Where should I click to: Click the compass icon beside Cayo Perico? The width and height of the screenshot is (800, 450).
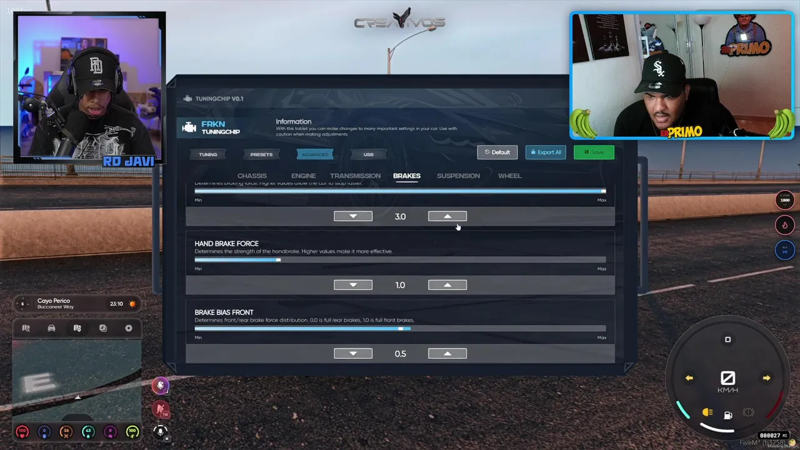click(x=22, y=304)
